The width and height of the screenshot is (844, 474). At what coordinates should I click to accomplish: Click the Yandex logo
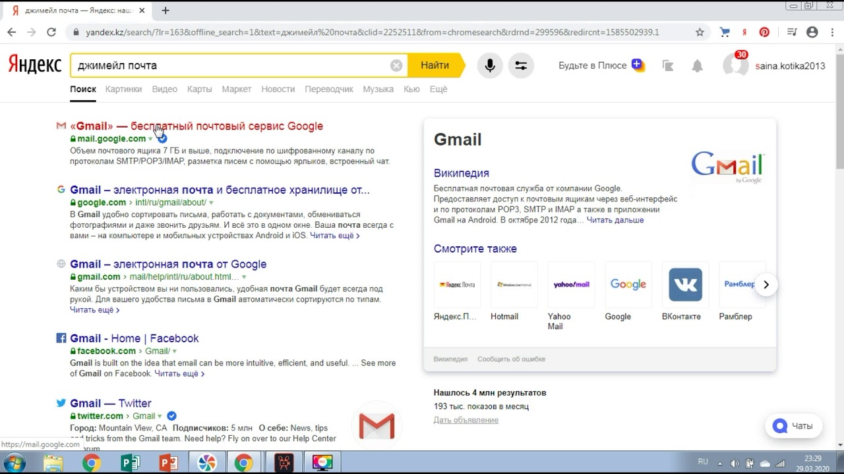click(34, 65)
